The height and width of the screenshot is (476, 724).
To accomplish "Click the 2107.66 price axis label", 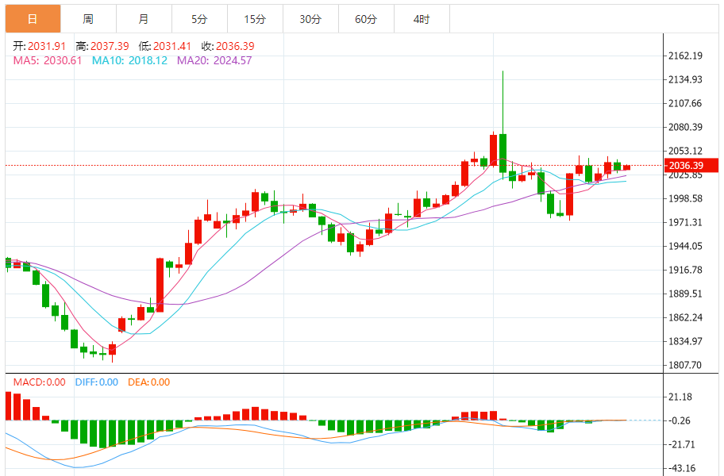I will 685,103.
